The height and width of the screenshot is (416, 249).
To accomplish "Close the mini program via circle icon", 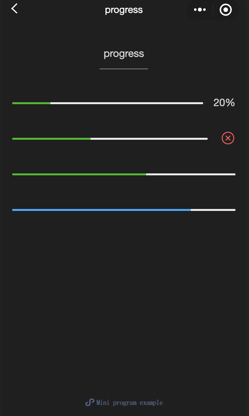I will pos(226,10).
